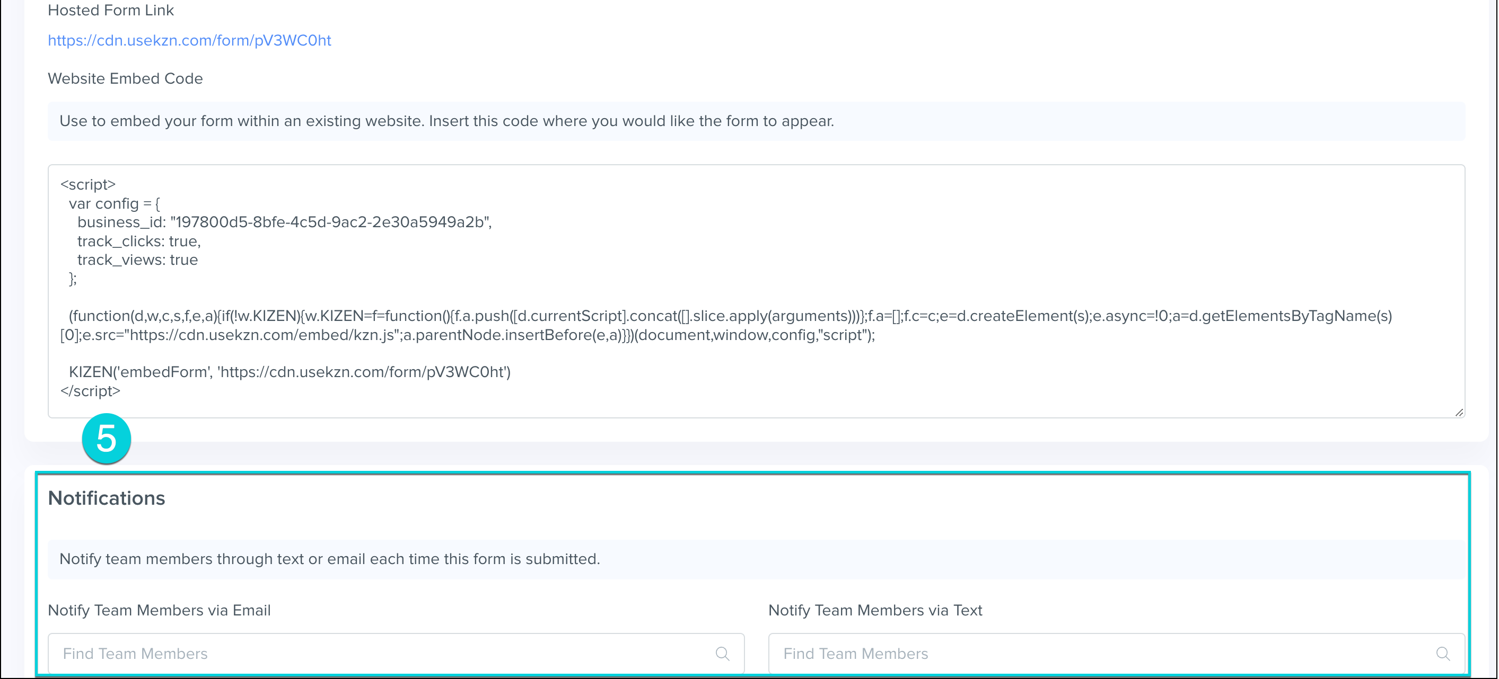Place cursor on the track_views line
Screen dimensions: 1499x679
pyautogui.click(x=137, y=260)
